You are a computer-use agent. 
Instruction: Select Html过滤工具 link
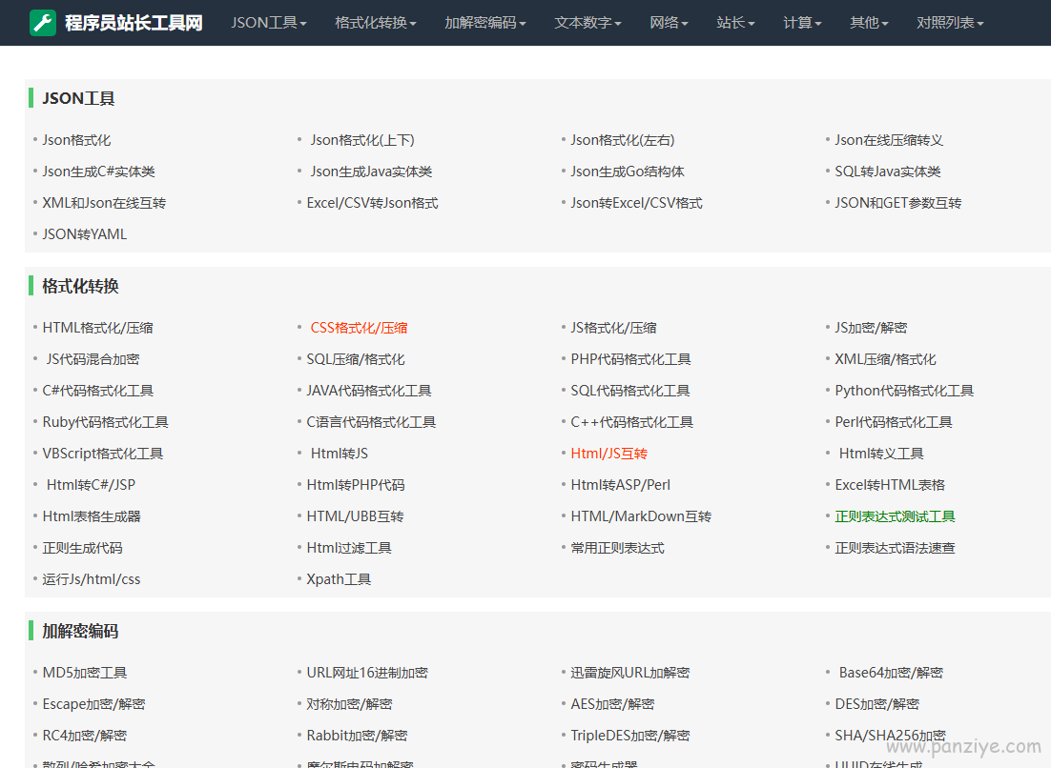pyautogui.click(x=348, y=548)
